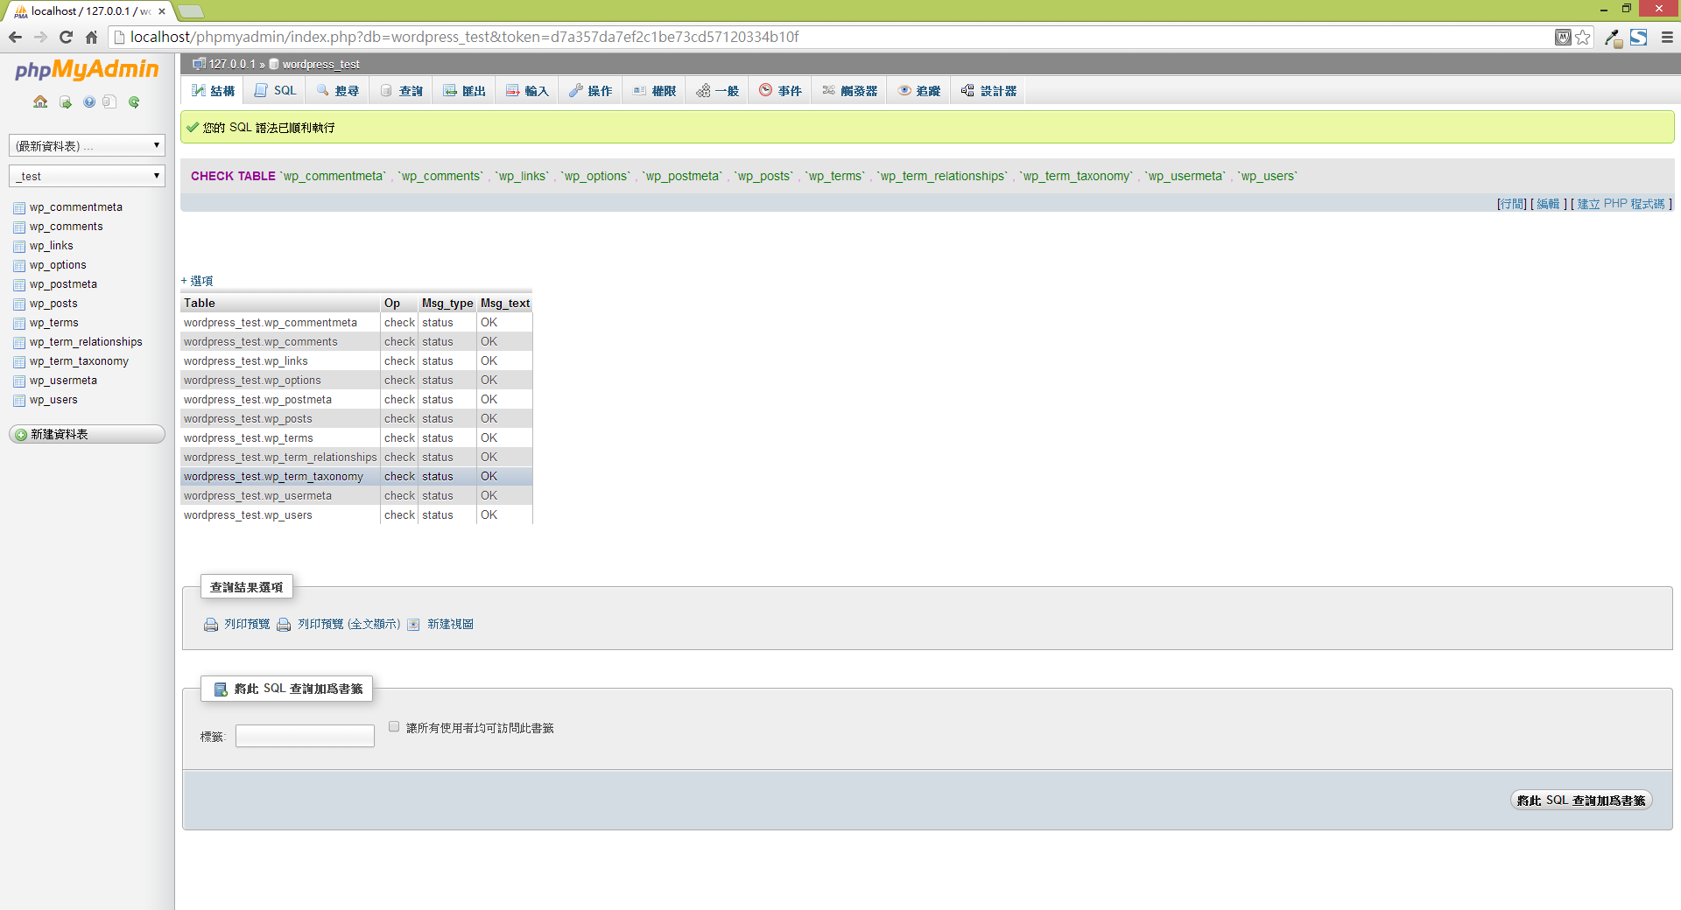
Task: Click the 將此 SQL 查詢加爲書籤 submit button
Action: (x=1580, y=801)
